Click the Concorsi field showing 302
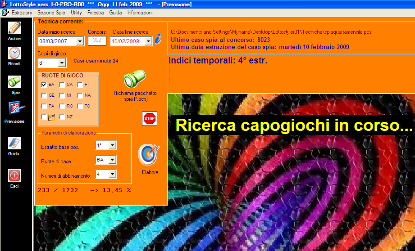The height and width of the screenshot is (251, 415). coord(97,40)
